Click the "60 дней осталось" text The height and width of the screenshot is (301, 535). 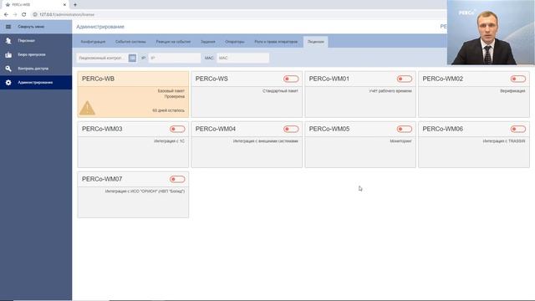pos(169,110)
